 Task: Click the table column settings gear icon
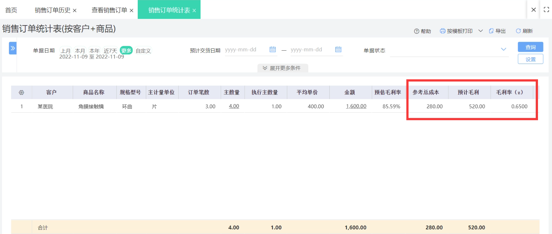(21, 92)
